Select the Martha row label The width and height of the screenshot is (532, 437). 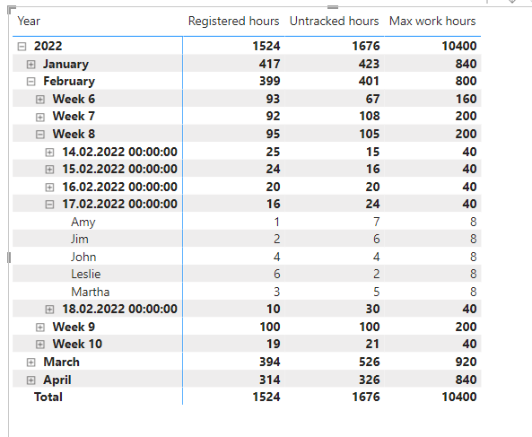(91, 292)
